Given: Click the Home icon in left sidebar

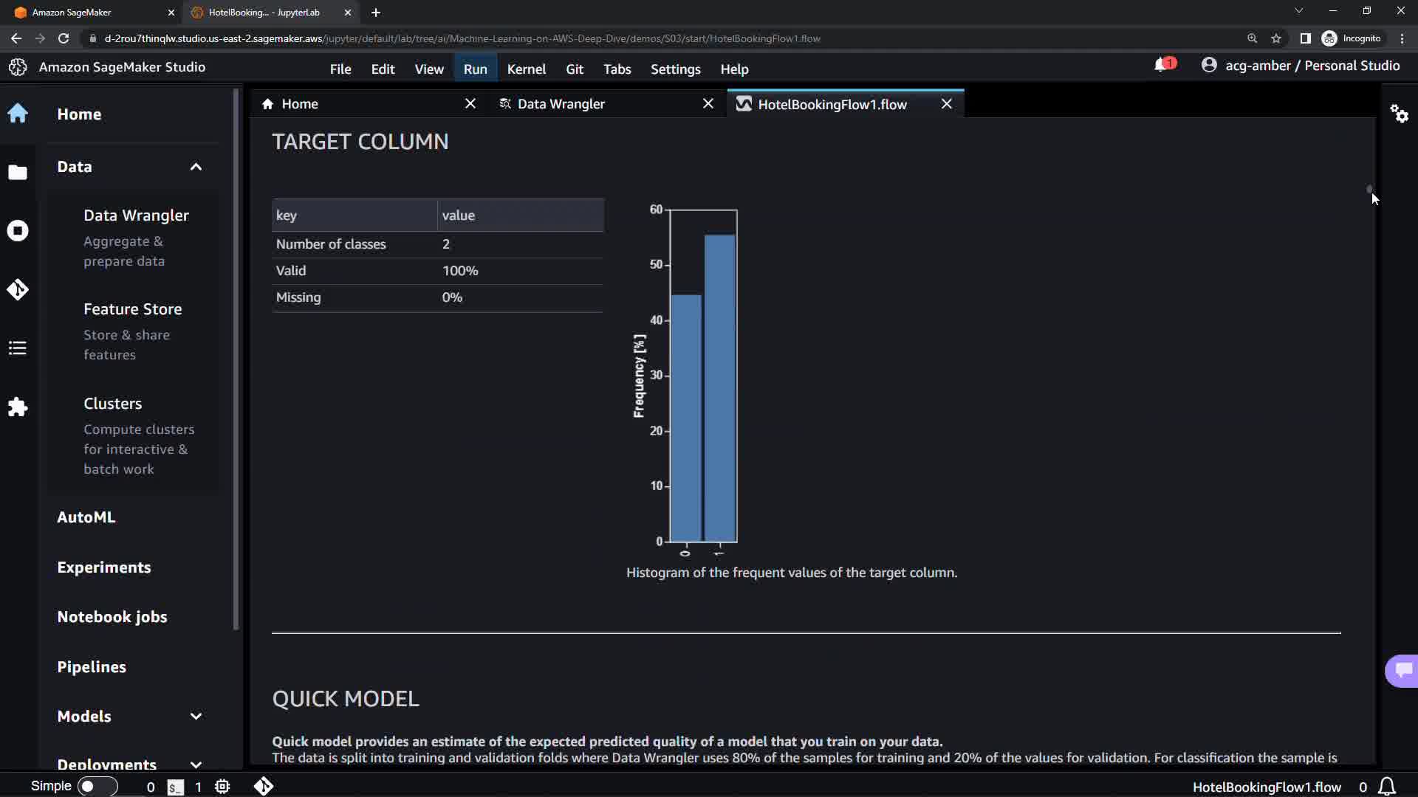Looking at the screenshot, I should [x=18, y=114].
